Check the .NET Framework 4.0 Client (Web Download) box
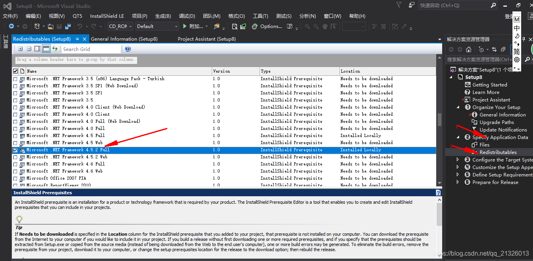The height and width of the screenshot is (261, 533). coord(15,107)
